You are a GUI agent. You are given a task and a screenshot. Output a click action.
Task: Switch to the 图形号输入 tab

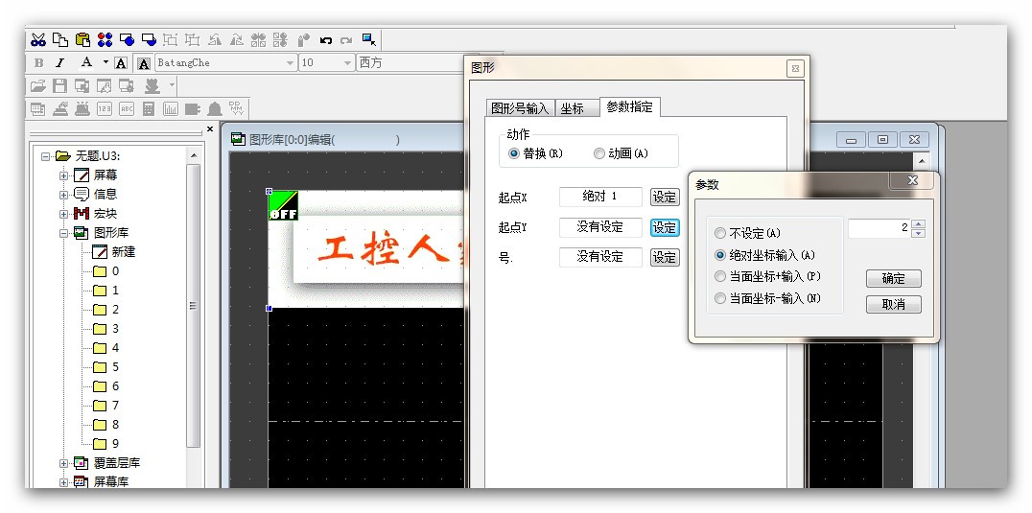[519, 108]
